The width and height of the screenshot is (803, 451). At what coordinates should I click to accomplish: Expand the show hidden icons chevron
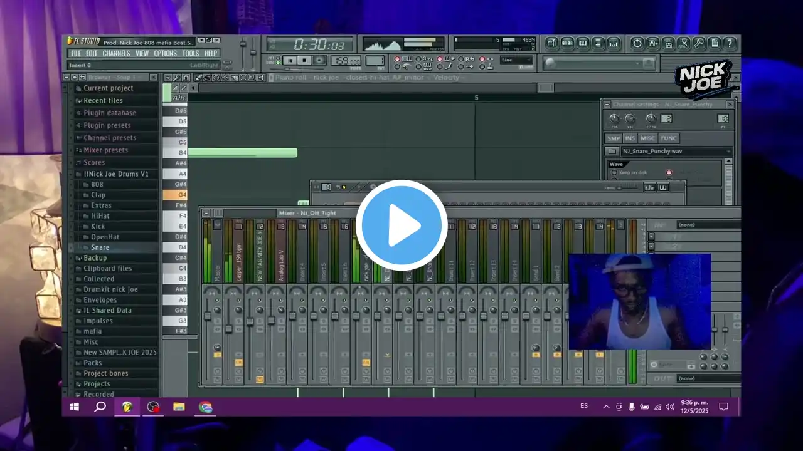(x=606, y=407)
